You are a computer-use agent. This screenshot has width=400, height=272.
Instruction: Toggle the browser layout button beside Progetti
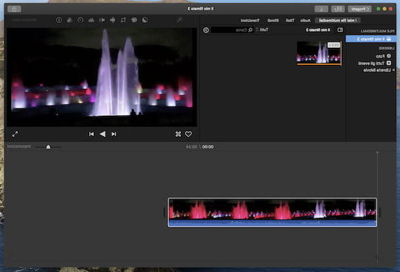[338, 9]
